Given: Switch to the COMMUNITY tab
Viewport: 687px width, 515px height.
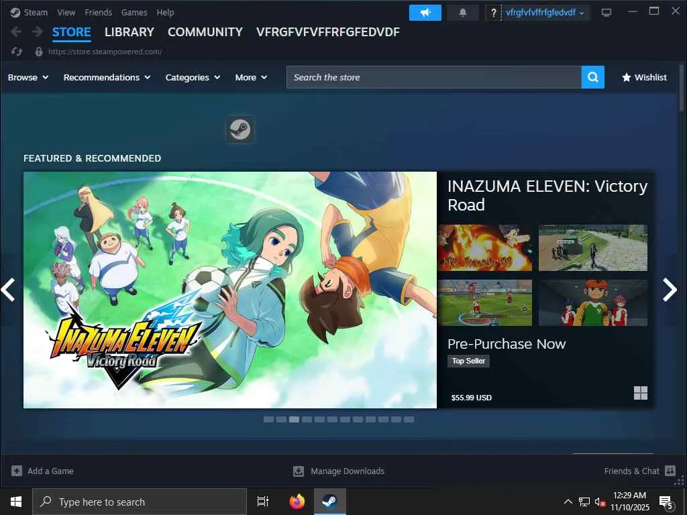Looking at the screenshot, I should [205, 32].
